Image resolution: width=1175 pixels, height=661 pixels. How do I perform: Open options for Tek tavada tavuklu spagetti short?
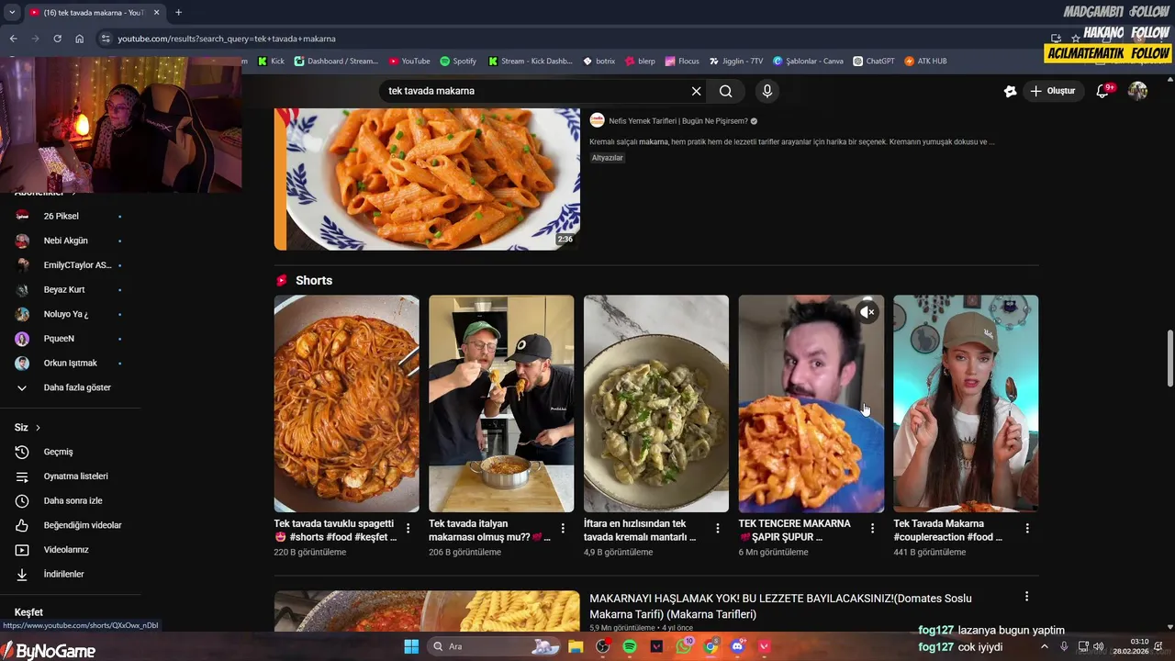(408, 529)
